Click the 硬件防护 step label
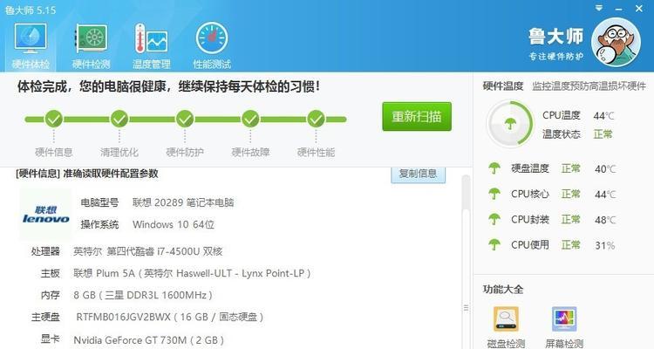Image resolution: width=654 pixels, height=349 pixels. click(185, 153)
